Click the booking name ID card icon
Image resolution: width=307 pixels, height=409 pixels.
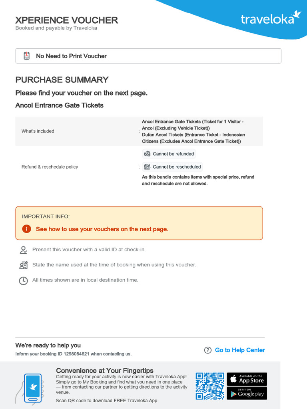coord(24,265)
